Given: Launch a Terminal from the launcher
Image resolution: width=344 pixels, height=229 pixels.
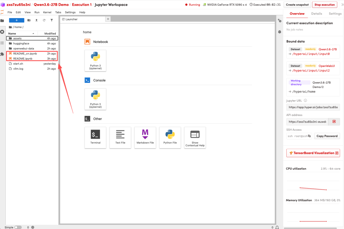Looking at the screenshot, I should 95,137.
